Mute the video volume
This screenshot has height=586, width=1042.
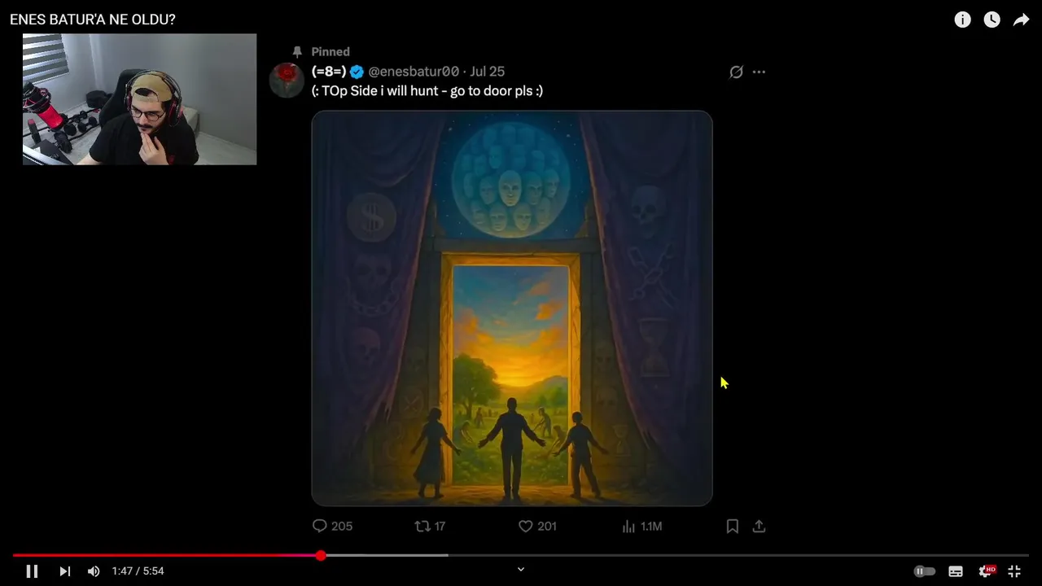point(94,571)
